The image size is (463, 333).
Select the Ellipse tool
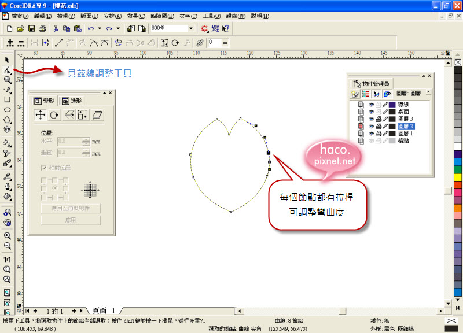point(7,110)
